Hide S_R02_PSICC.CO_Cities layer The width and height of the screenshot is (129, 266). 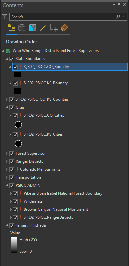15,116
